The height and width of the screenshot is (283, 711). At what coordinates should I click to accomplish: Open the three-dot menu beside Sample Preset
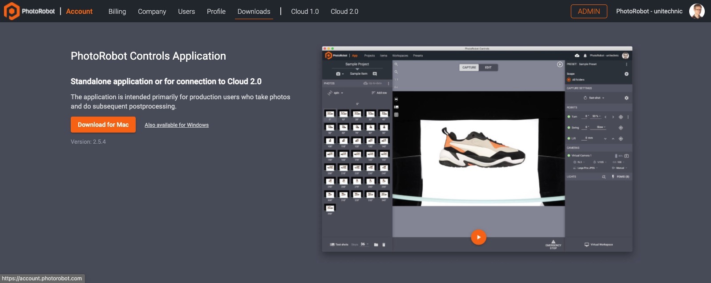(626, 64)
